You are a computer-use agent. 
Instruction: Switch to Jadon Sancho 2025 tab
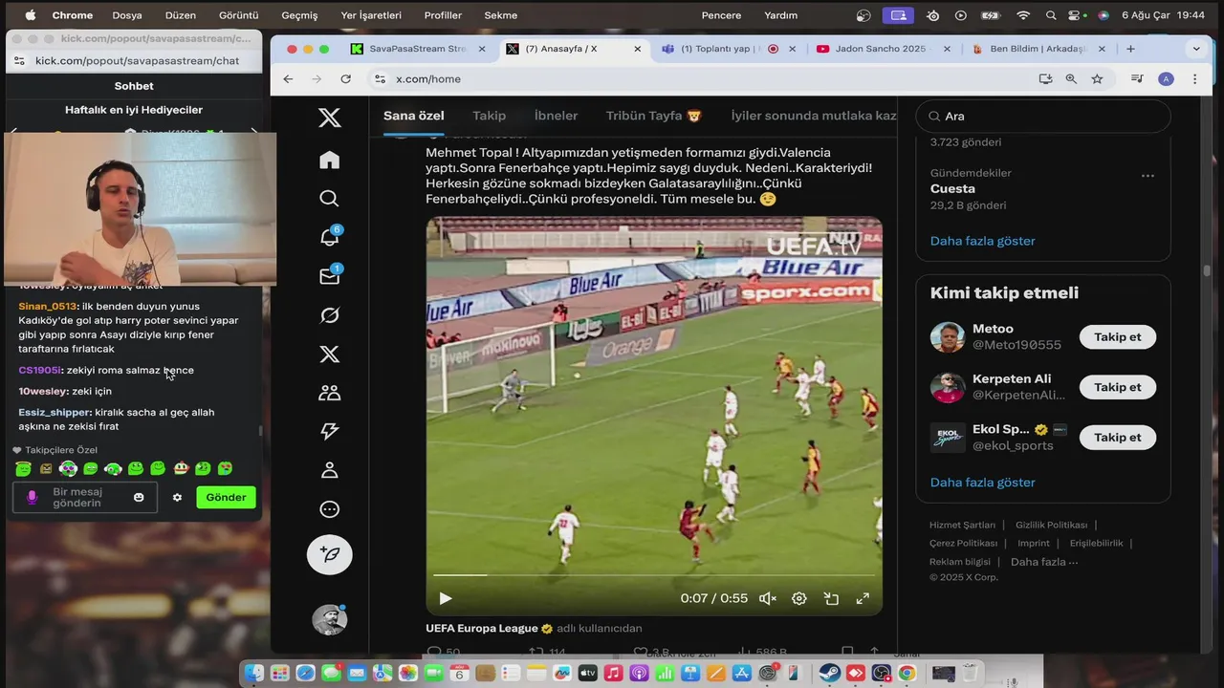tap(881, 49)
